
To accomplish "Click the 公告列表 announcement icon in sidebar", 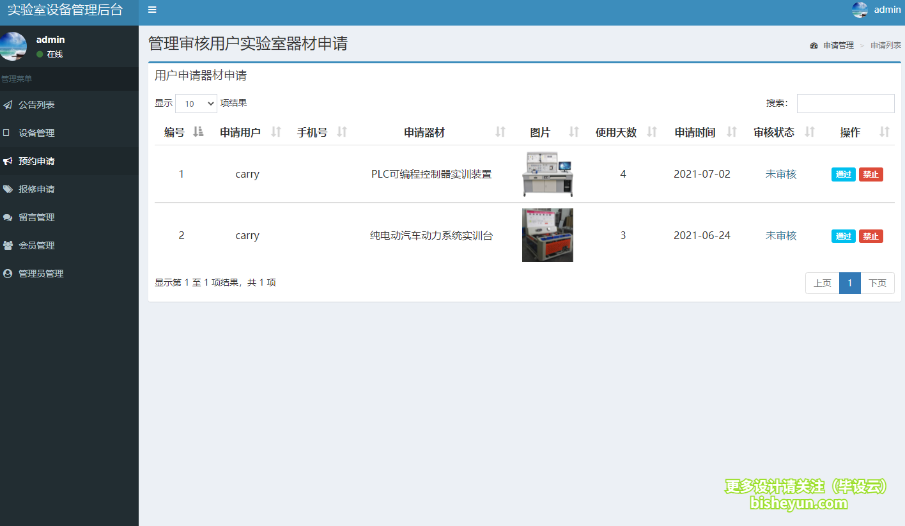I will pyautogui.click(x=8, y=104).
